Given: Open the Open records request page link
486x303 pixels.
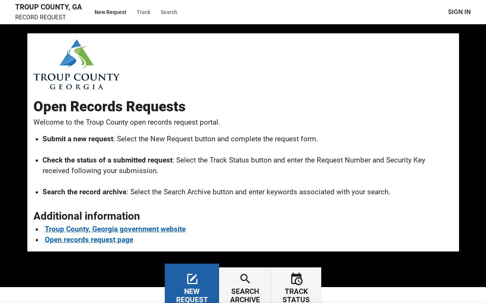Looking at the screenshot, I should point(89,239).
